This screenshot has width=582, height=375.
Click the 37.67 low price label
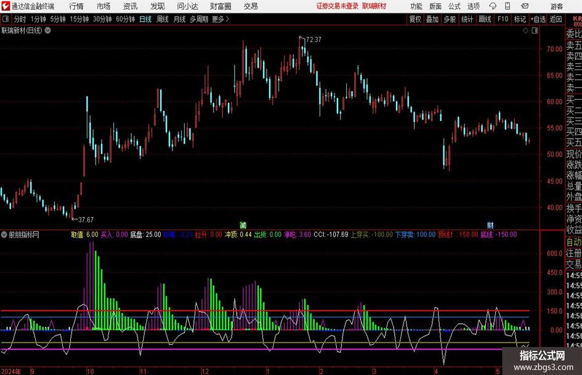click(x=86, y=220)
